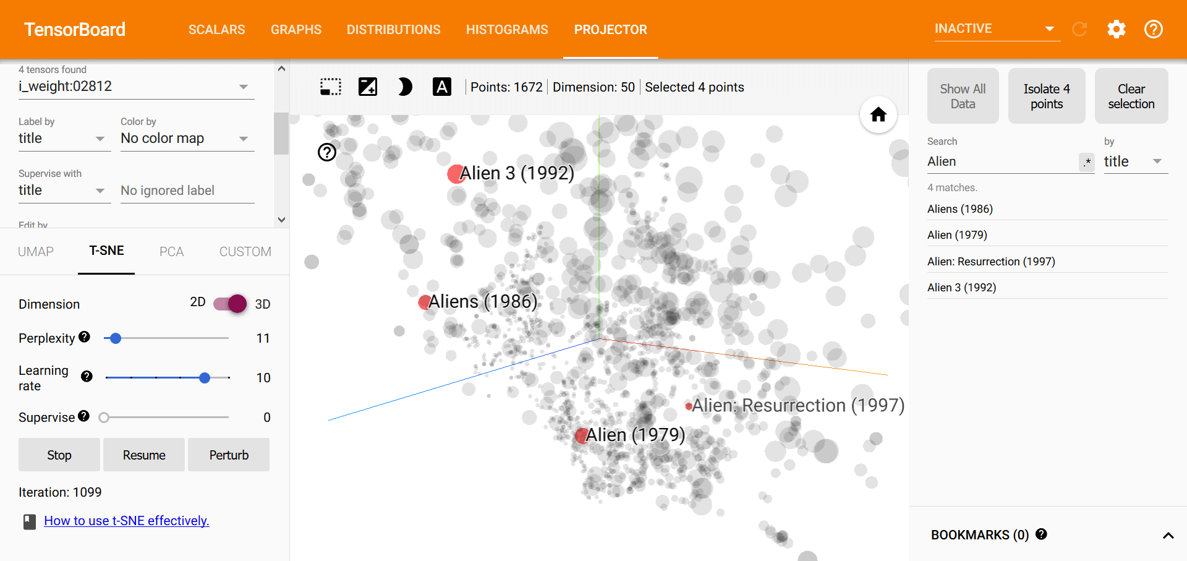Open the projector canvas help icon
This screenshot has height=561, width=1187.
point(327,152)
